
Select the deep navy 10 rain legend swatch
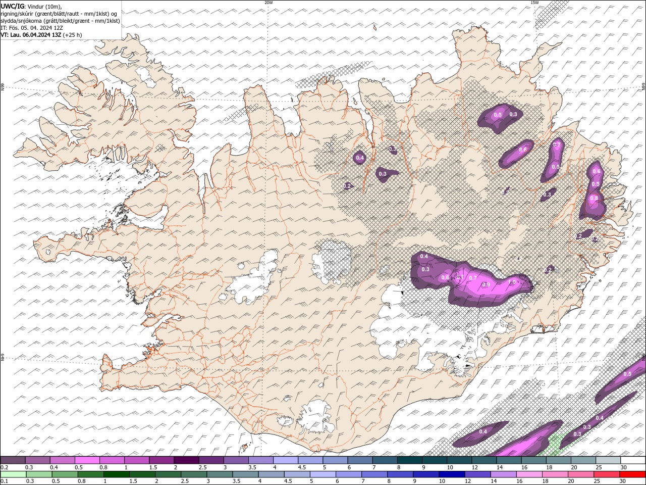click(452, 474)
